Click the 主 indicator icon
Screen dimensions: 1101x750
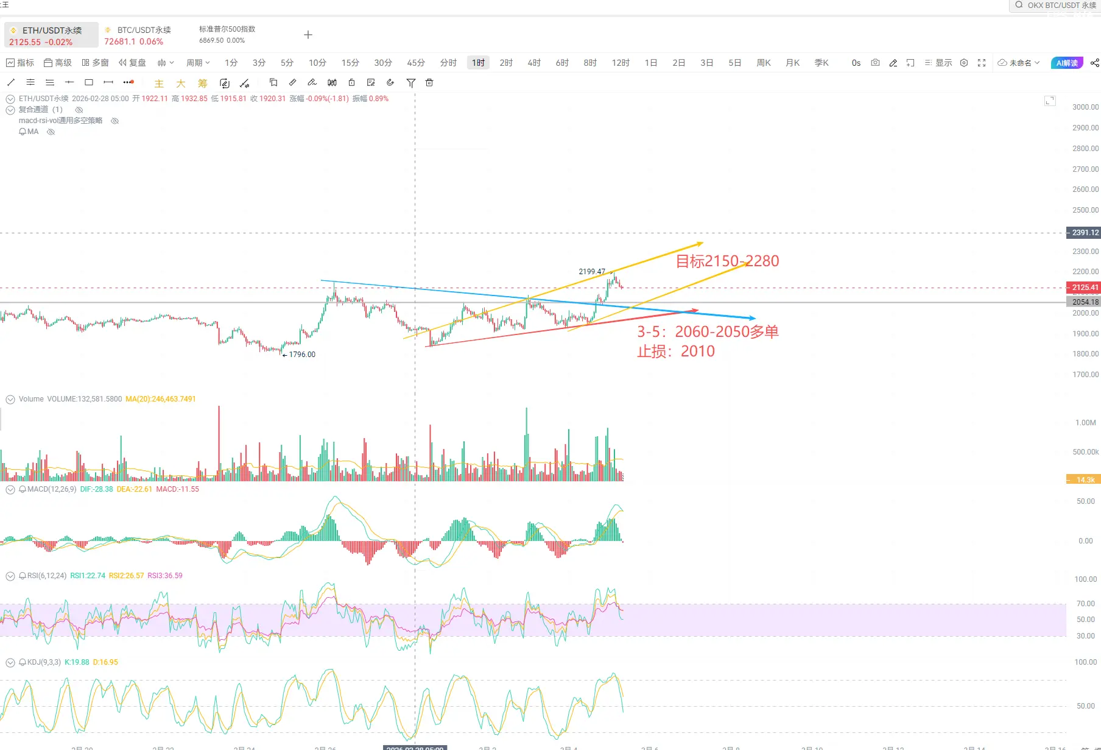pos(159,83)
